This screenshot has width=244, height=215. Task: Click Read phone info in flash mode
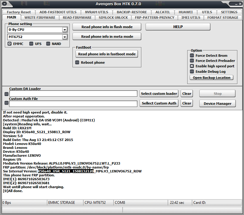point(107,27)
